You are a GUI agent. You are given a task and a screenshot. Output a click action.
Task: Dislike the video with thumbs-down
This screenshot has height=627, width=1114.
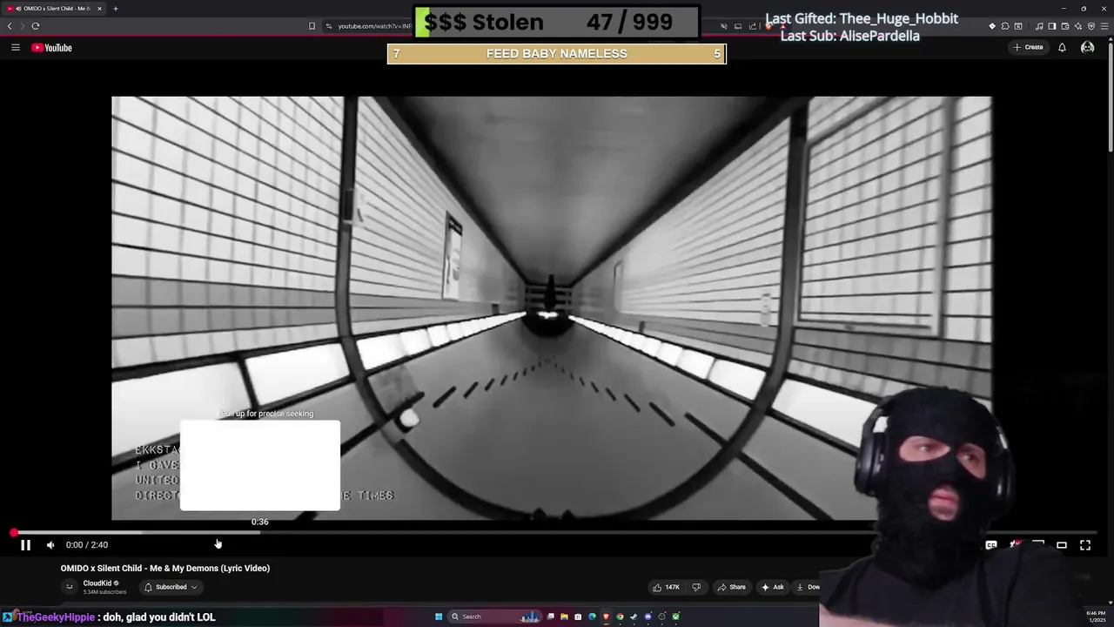click(696, 587)
